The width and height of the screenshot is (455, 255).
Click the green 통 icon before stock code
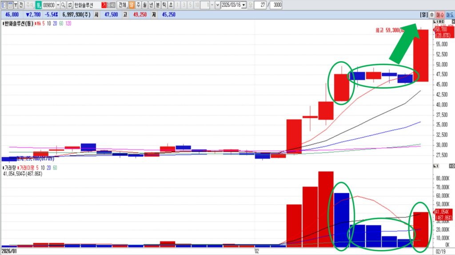point(39,5)
